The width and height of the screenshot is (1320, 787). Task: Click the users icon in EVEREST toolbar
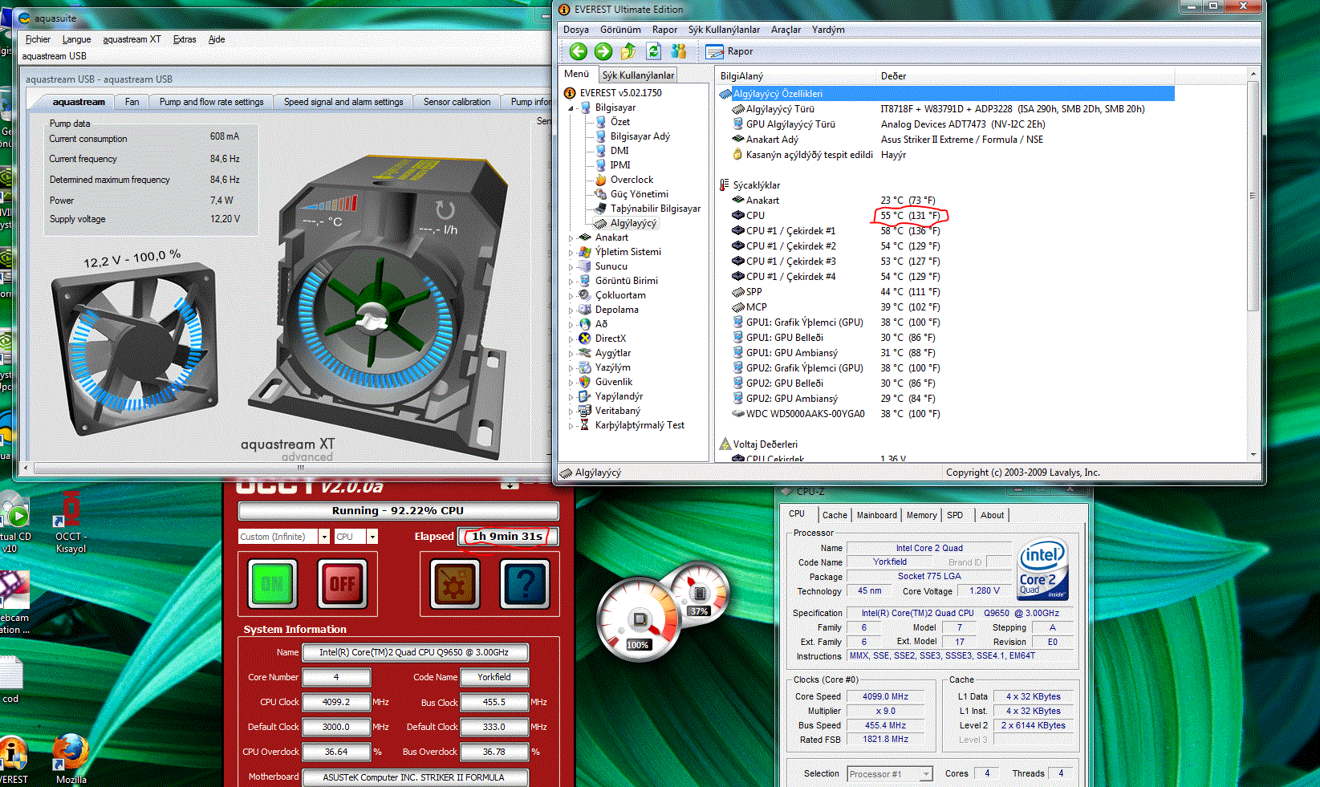[679, 51]
